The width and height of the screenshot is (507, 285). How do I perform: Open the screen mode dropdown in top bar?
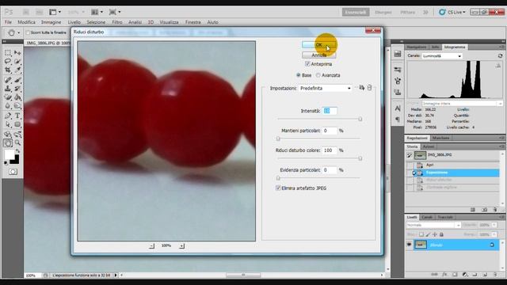(115, 12)
